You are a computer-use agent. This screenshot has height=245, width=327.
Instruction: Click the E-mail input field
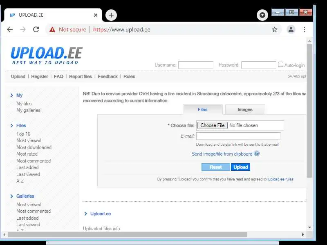pos(238,136)
